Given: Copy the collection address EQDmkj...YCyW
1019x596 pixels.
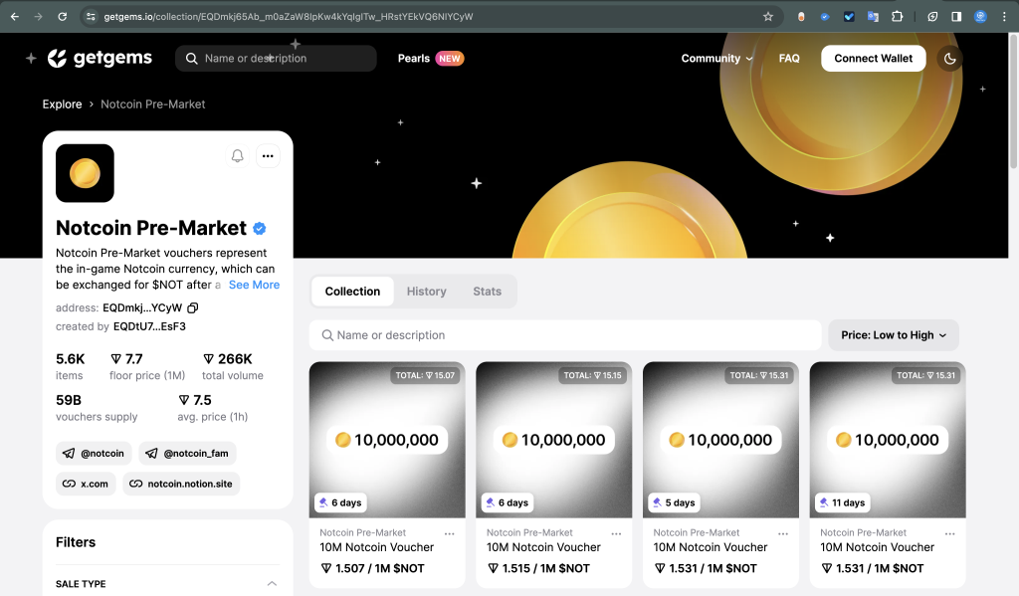Looking at the screenshot, I should (193, 307).
